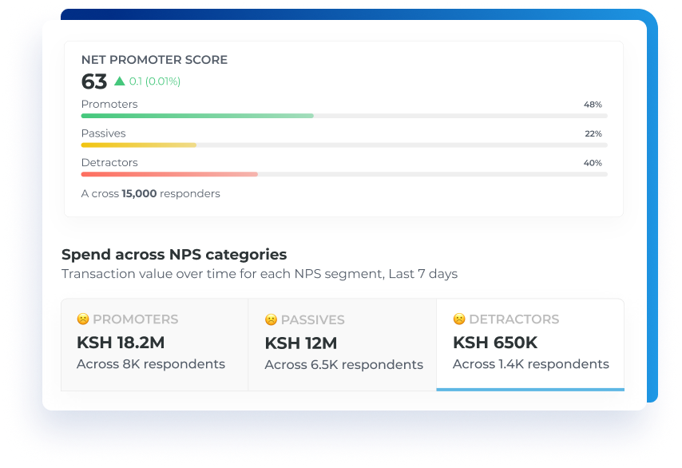682x468 pixels.
Task: Click the emoji icon beside PROMOTERS
Action: click(83, 319)
